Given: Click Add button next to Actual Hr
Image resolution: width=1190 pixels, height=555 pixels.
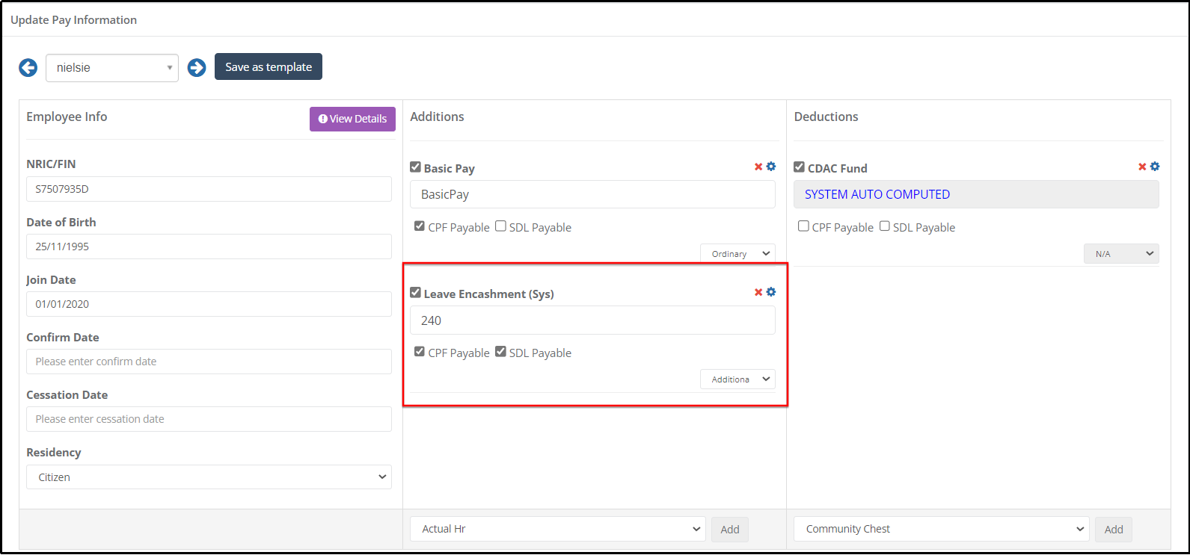Looking at the screenshot, I should click(730, 530).
